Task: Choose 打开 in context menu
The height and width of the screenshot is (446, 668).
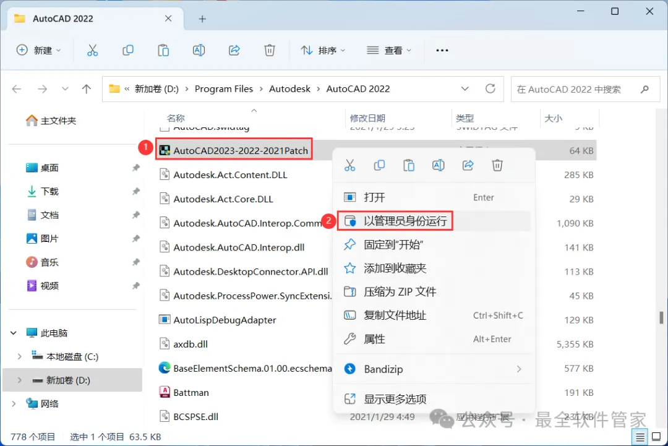Action: 434,197
